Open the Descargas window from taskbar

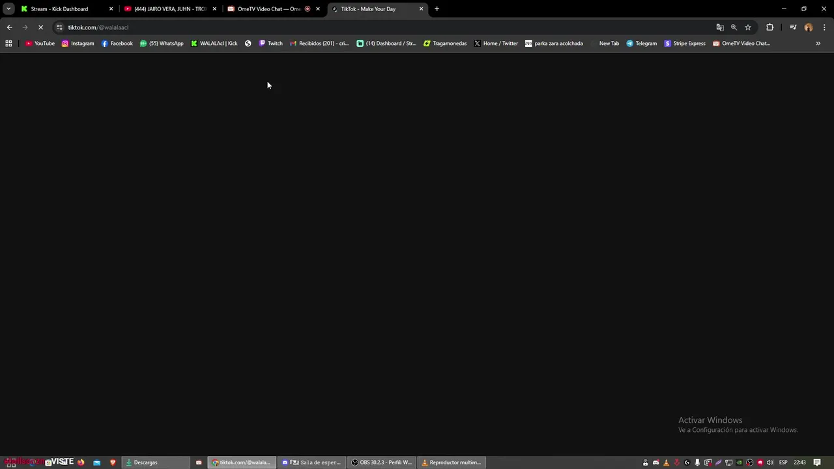pos(155,462)
